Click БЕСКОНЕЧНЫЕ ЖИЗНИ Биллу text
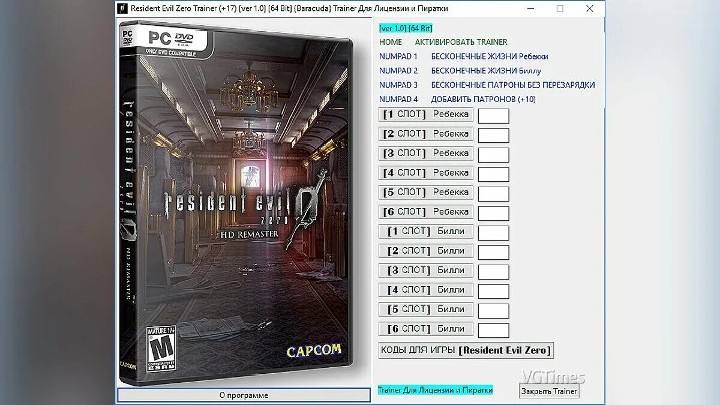720x405 pixels. pyautogui.click(x=486, y=71)
